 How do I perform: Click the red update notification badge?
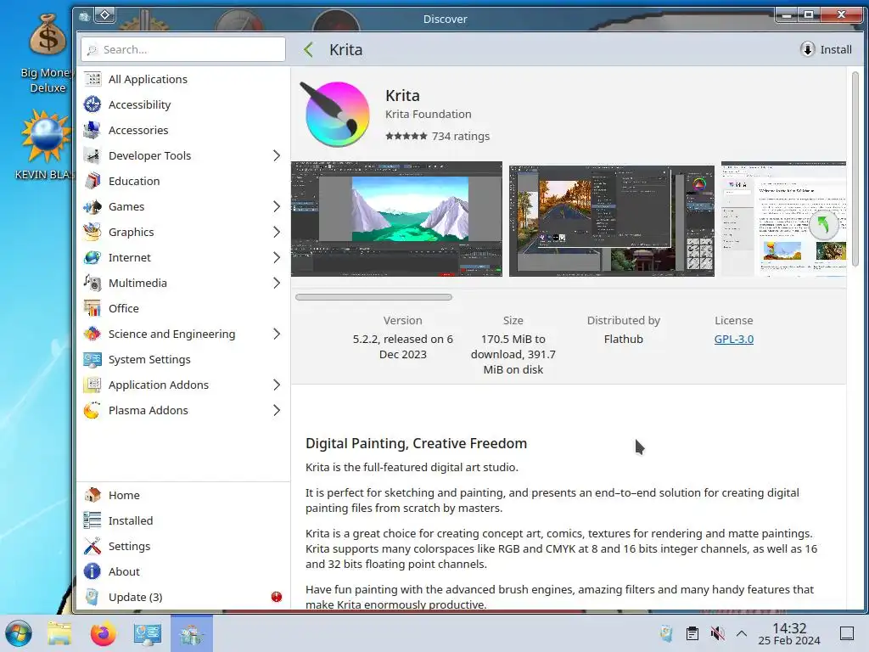click(x=277, y=597)
